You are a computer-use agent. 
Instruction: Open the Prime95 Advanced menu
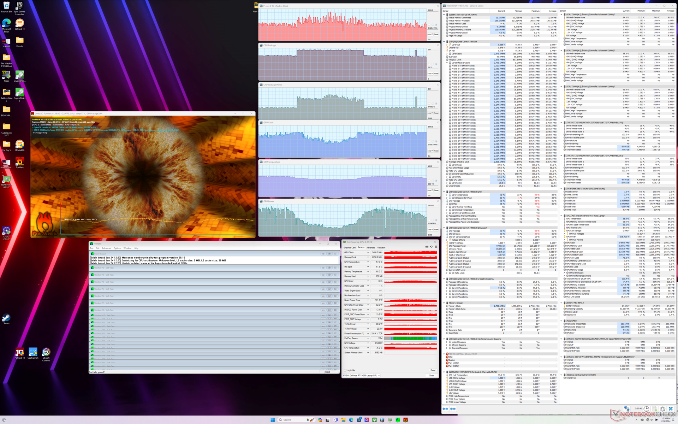click(x=106, y=248)
